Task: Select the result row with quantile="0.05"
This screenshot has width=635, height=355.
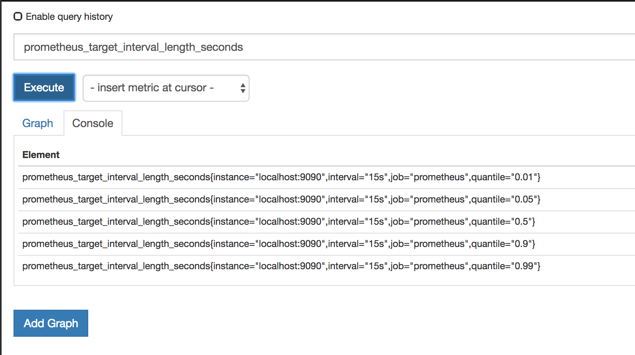Action: pos(327,199)
